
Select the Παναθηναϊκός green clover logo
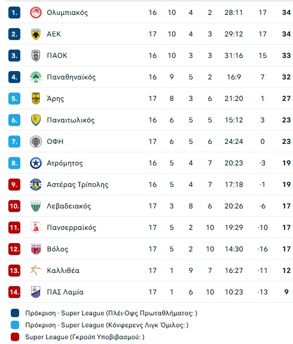point(36,77)
